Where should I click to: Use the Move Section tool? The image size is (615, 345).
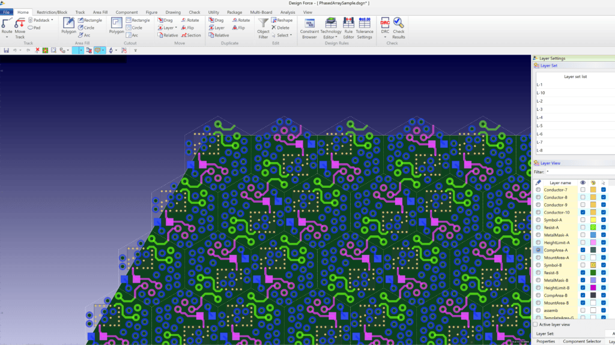191,35
